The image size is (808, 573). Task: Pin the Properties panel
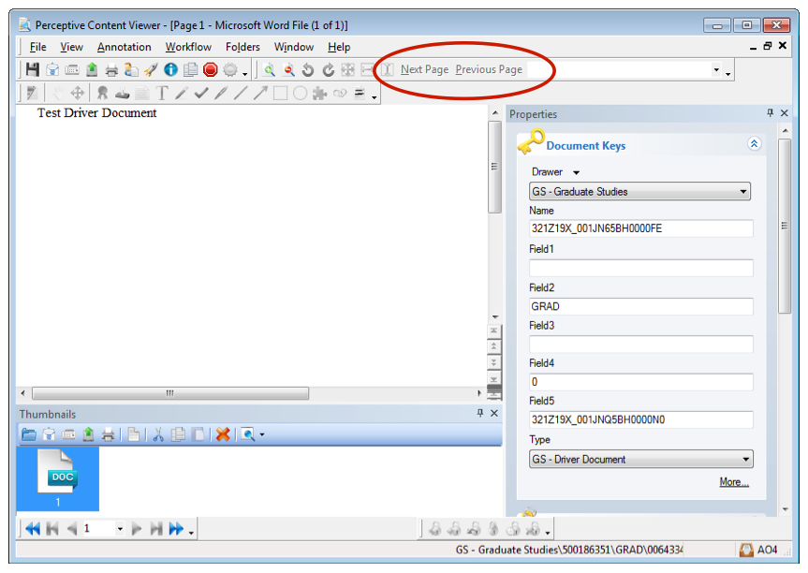coord(770,113)
